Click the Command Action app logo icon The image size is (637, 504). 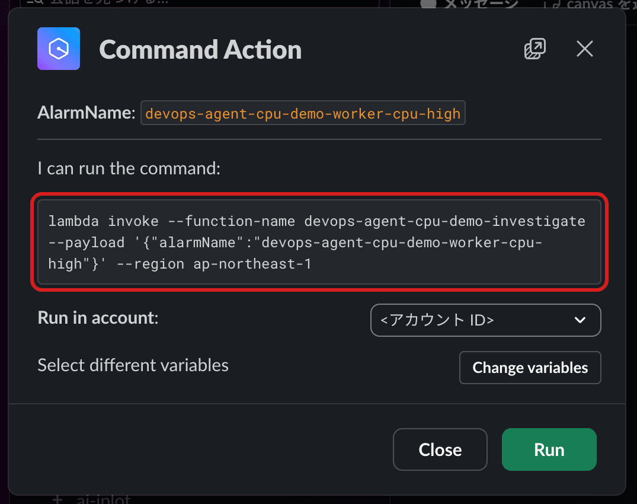click(x=59, y=49)
